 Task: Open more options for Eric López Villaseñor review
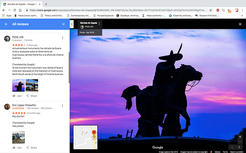63,106
